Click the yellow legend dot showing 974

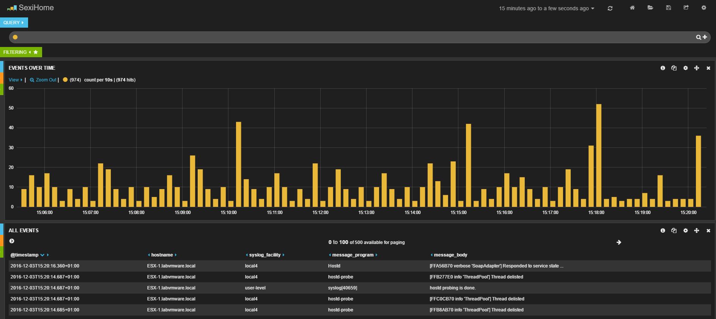pos(65,80)
